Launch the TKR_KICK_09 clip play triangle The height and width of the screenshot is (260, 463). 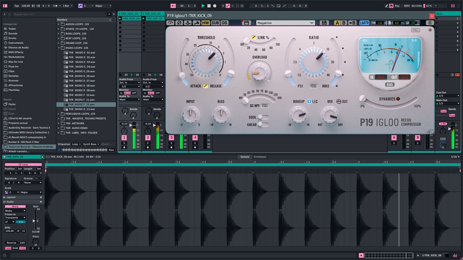click(x=120, y=18)
